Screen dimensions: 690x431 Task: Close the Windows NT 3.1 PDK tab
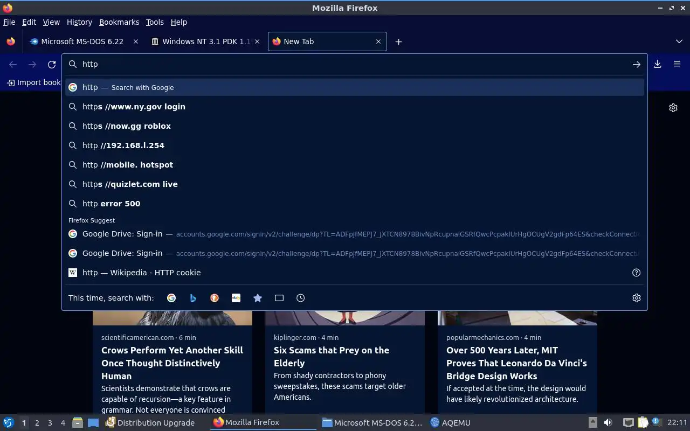pos(257,41)
